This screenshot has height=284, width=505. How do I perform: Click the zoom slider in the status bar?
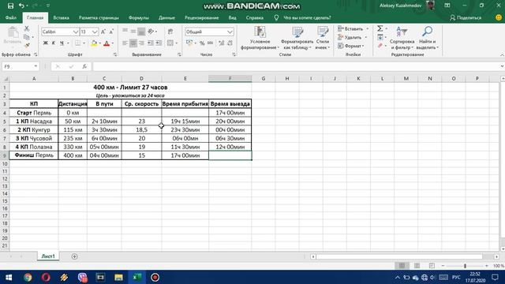pos(465,266)
